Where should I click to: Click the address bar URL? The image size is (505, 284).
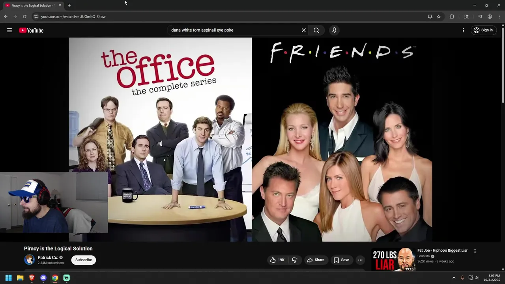coord(73,17)
